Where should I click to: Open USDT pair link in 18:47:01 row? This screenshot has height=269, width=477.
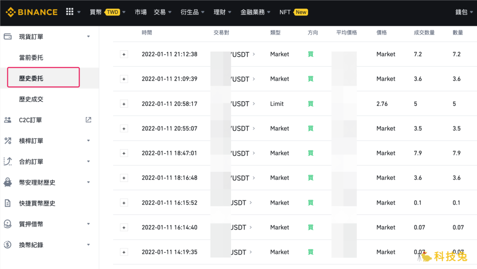[x=242, y=153]
